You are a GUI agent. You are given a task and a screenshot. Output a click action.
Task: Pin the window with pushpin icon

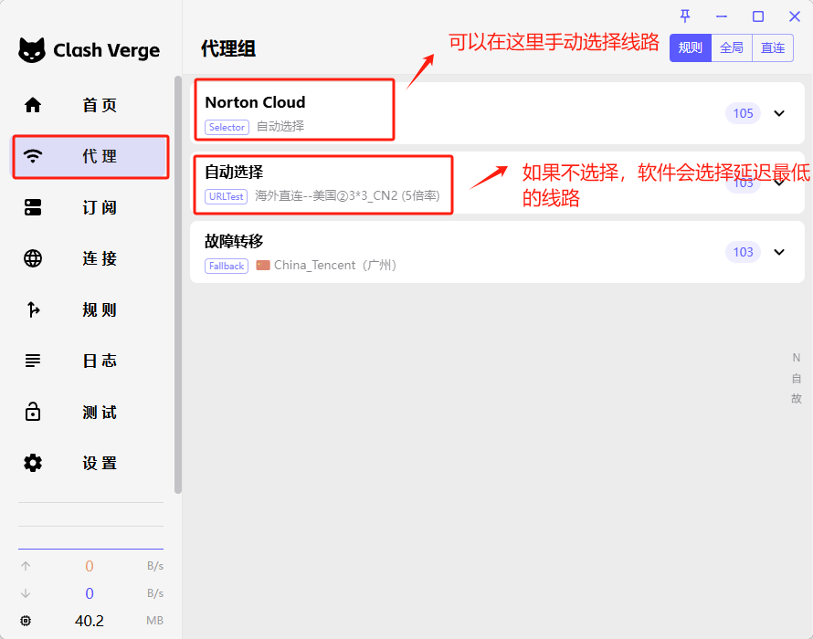coord(685,16)
